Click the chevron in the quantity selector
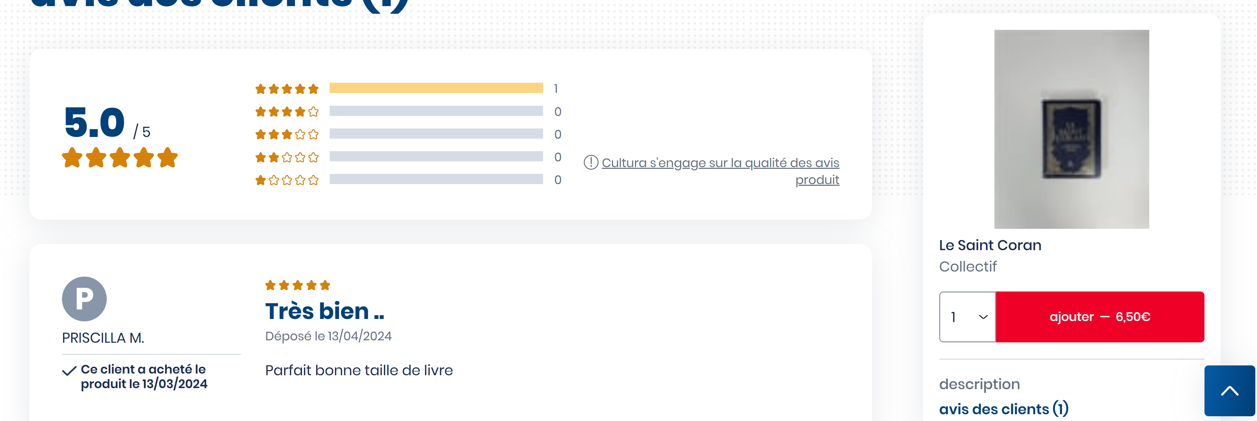Viewport: 1257px width, 421px height. tap(983, 317)
